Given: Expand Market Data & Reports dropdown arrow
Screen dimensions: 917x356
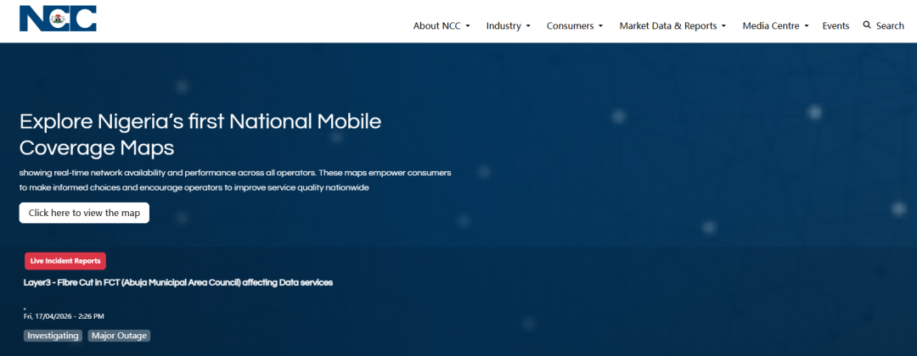Looking at the screenshot, I should (x=723, y=26).
